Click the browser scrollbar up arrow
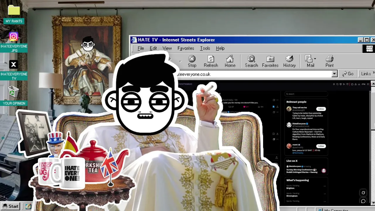This screenshot has height=211, width=375. 373,84
